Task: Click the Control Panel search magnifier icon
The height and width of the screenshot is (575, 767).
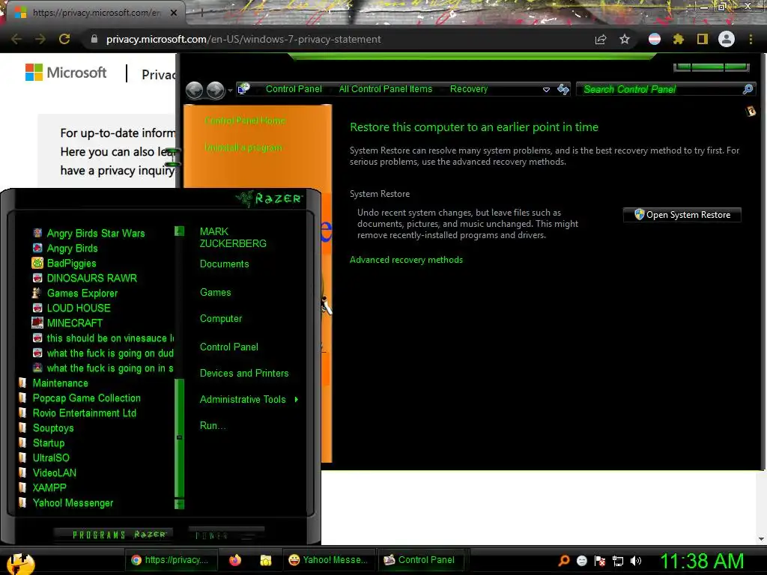Action: (748, 89)
